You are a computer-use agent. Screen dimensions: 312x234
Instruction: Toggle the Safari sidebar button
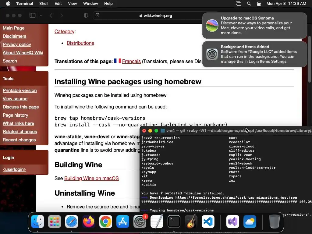(x=32, y=16)
